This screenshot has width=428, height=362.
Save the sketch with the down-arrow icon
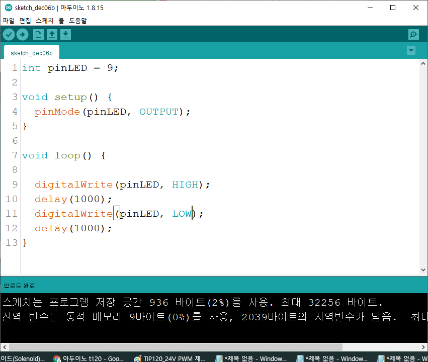coord(65,35)
